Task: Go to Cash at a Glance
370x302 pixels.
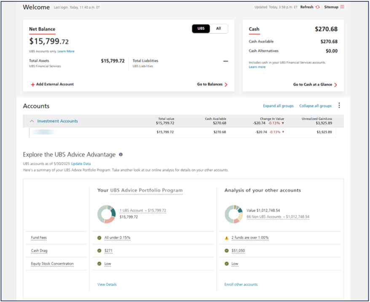Action: [312, 85]
